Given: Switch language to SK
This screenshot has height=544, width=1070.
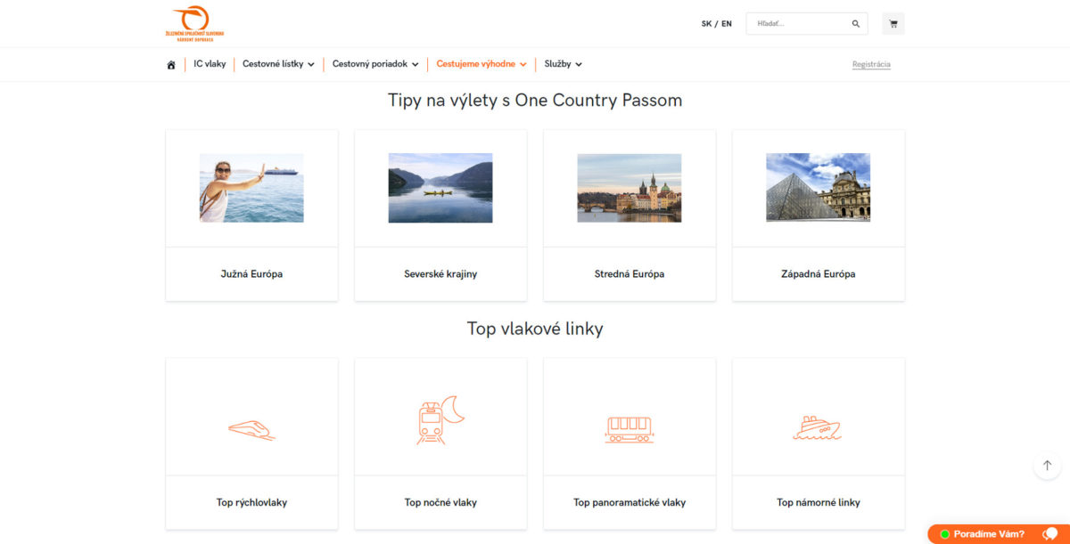Looking at the screenshot, I should point(706,24).
